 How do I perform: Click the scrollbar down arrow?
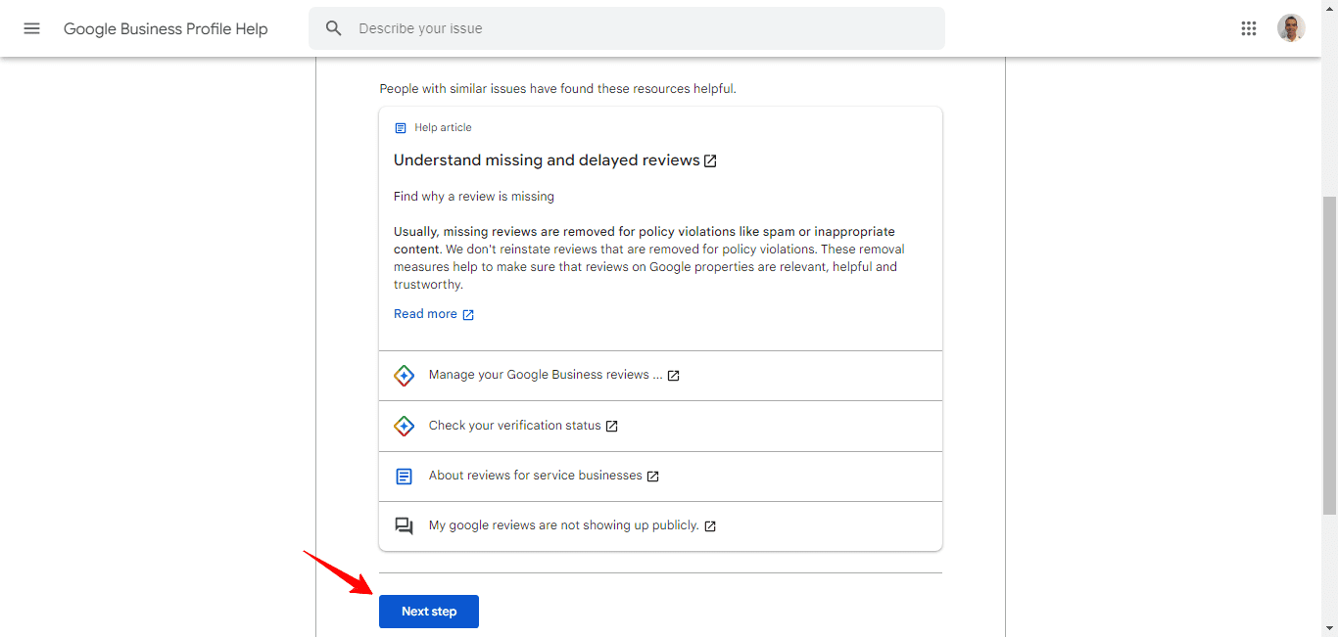pyautogui.click(x=1329, y=628)
